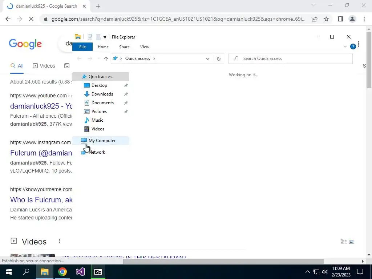Click pin icon next to Desktop
Image resolution: width=372 pixels, height=279 pixels.
[126, 85]
